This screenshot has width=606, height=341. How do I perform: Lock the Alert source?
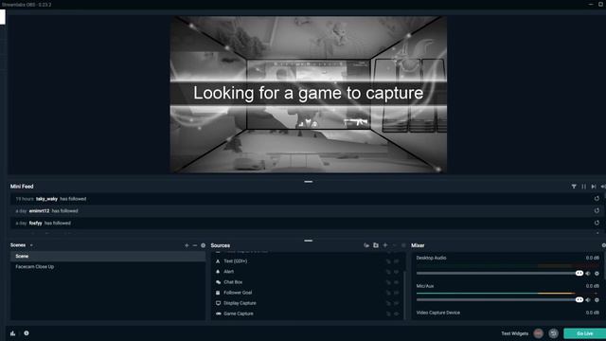pos(388,272)
